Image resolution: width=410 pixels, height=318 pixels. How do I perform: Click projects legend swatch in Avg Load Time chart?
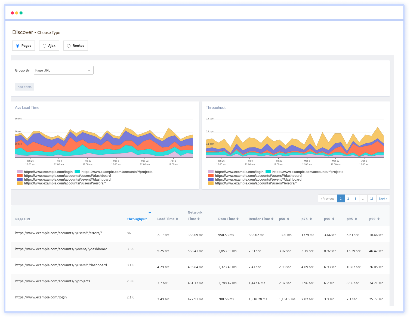[77, 172]
